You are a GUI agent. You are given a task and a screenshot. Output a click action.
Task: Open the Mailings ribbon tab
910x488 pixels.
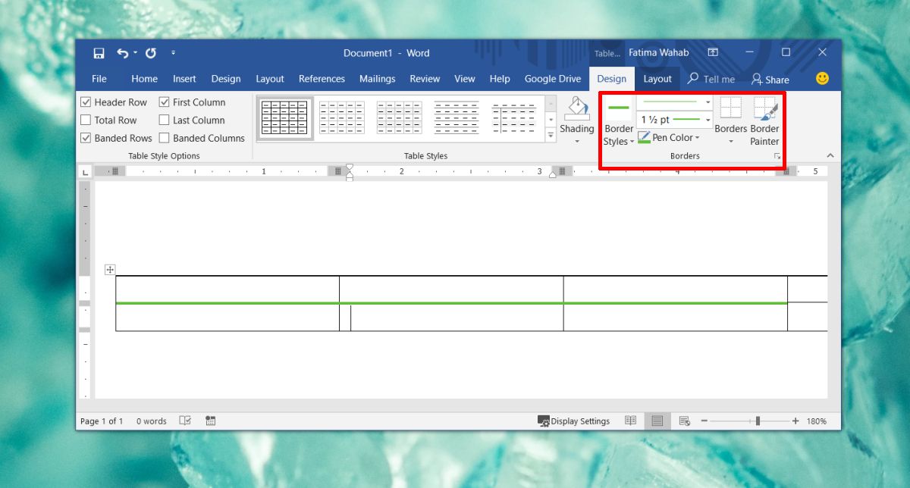pos(377,78)
